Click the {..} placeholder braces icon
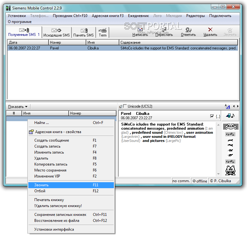The height and width of the screenshot is (236, 247). point(218,116)
